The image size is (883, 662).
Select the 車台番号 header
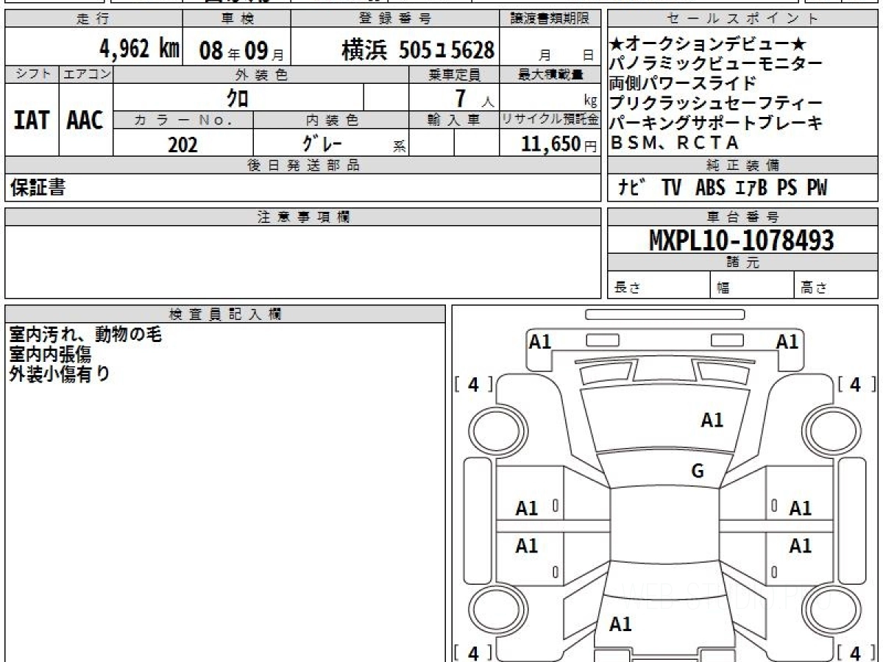pos(742,217)
